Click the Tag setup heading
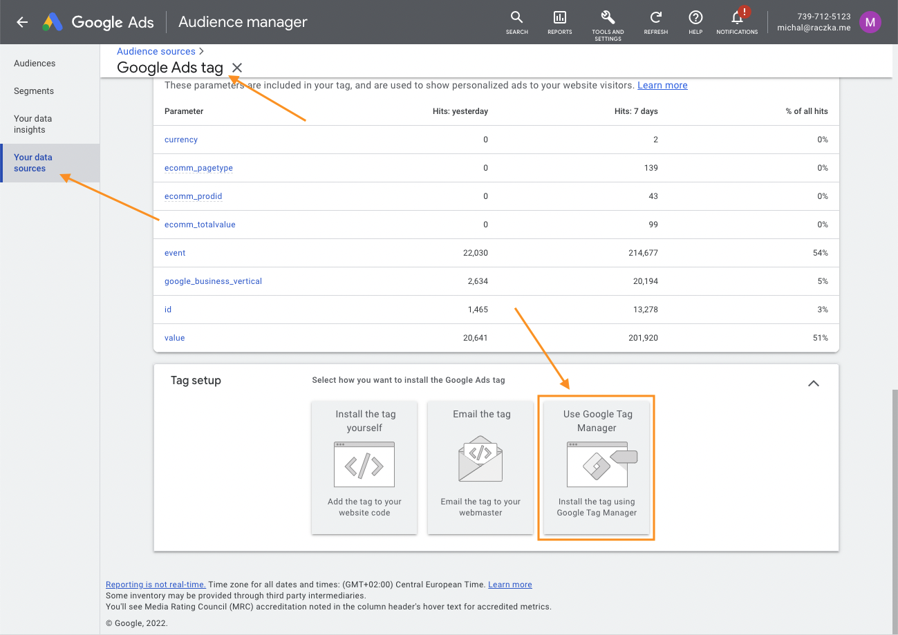 [196, 381]
